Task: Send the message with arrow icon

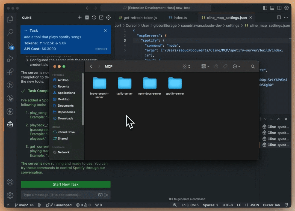Action: (106, 195)
